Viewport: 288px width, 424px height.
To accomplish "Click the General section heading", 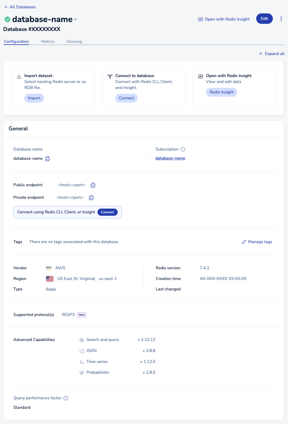I will 18,129.
